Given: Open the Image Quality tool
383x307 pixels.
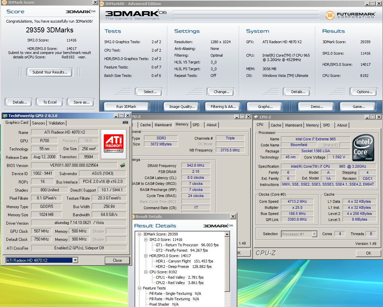Looking at the screenshot, I should pos(182,107).
